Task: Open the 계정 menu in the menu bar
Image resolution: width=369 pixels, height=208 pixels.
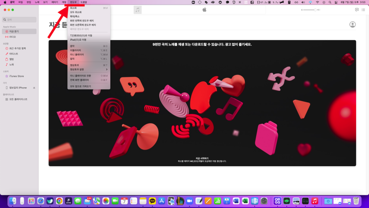Action: 64,2
